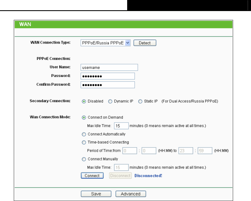The height and width of the screenshot is (201, 251).
Task: Click the start minute field in Period of Time
Action: pyautogui.click(x=149, y=151)
